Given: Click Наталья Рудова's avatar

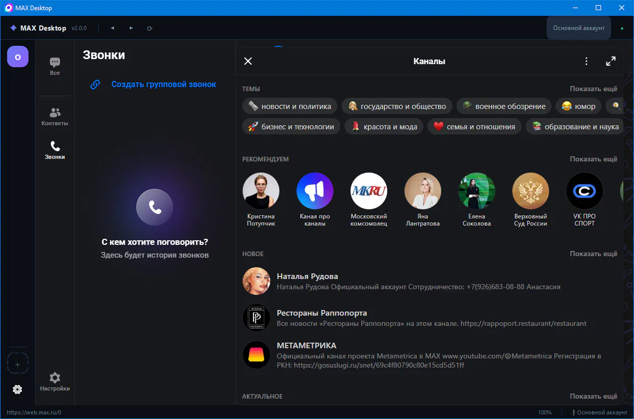Looking at the screenshot, I should [256, 281].
